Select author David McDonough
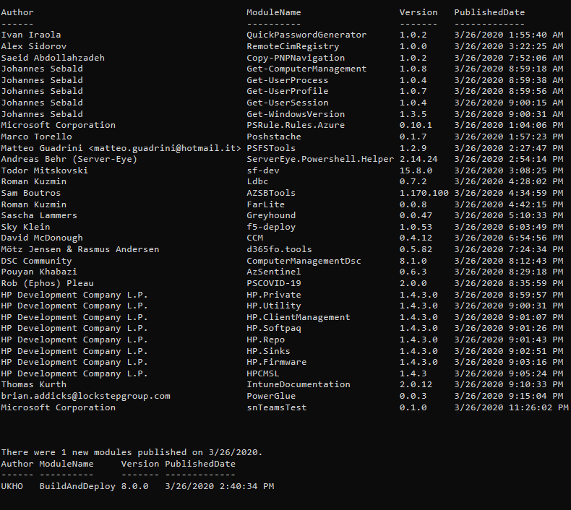The image size is (571, 510). 42,238
